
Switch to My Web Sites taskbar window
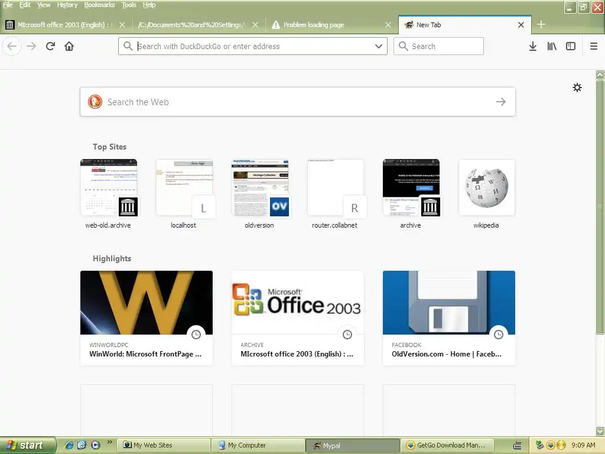[x=164, y=446]
